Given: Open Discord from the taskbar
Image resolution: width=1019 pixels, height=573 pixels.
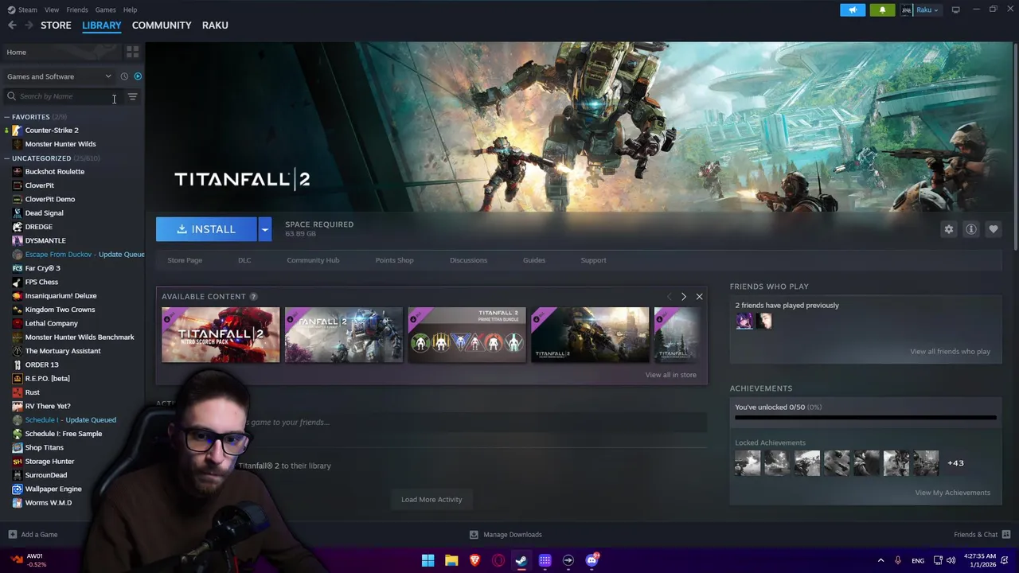Looking at the screenshot, I should (591, 560).
